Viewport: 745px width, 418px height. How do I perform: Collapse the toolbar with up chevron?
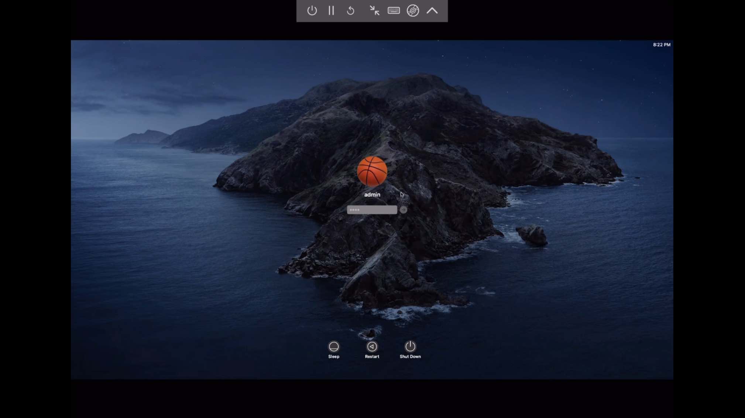(x=432, y=11)
